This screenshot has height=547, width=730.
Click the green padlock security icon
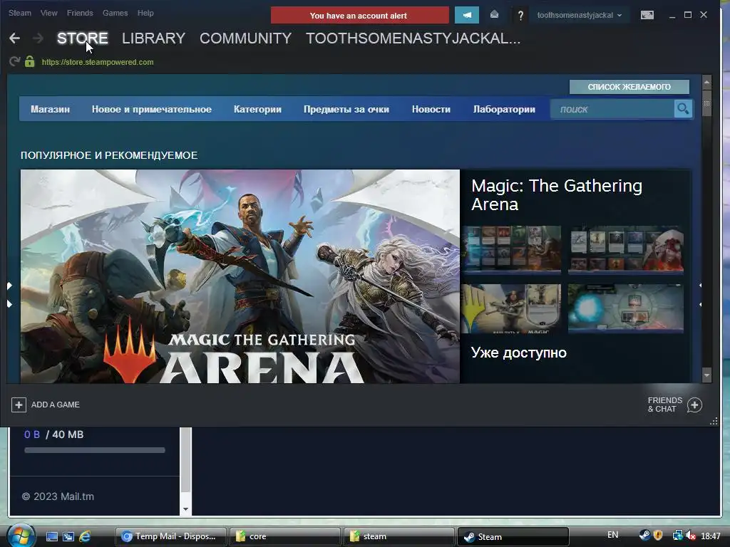pos(30,61)
